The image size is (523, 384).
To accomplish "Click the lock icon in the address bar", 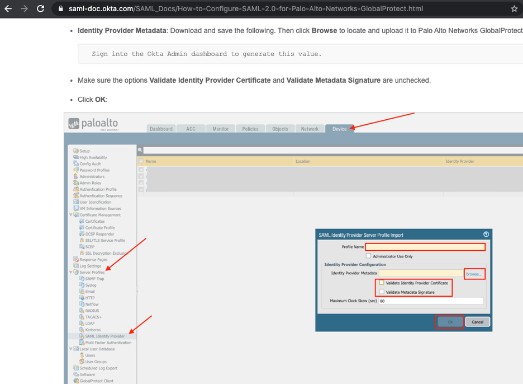I will [x=61, y=9].
